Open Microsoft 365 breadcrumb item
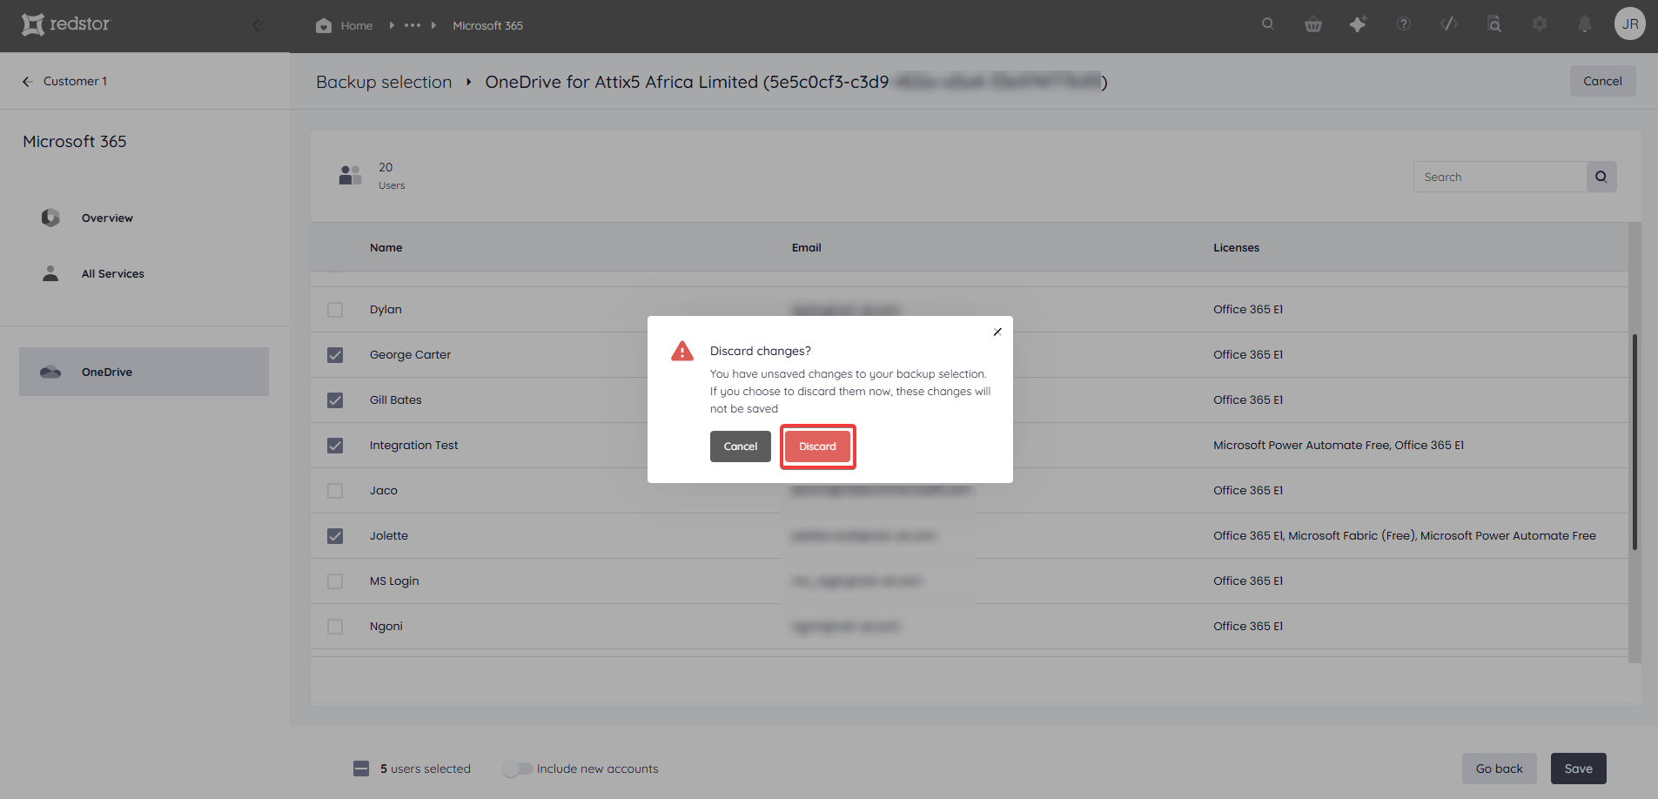Image resolution: width=1658 pixels, height=799 pixels. click(488, 26)
